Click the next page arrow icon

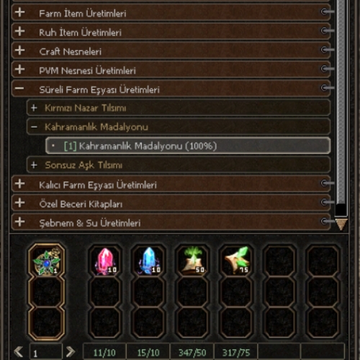click(71, 352)
